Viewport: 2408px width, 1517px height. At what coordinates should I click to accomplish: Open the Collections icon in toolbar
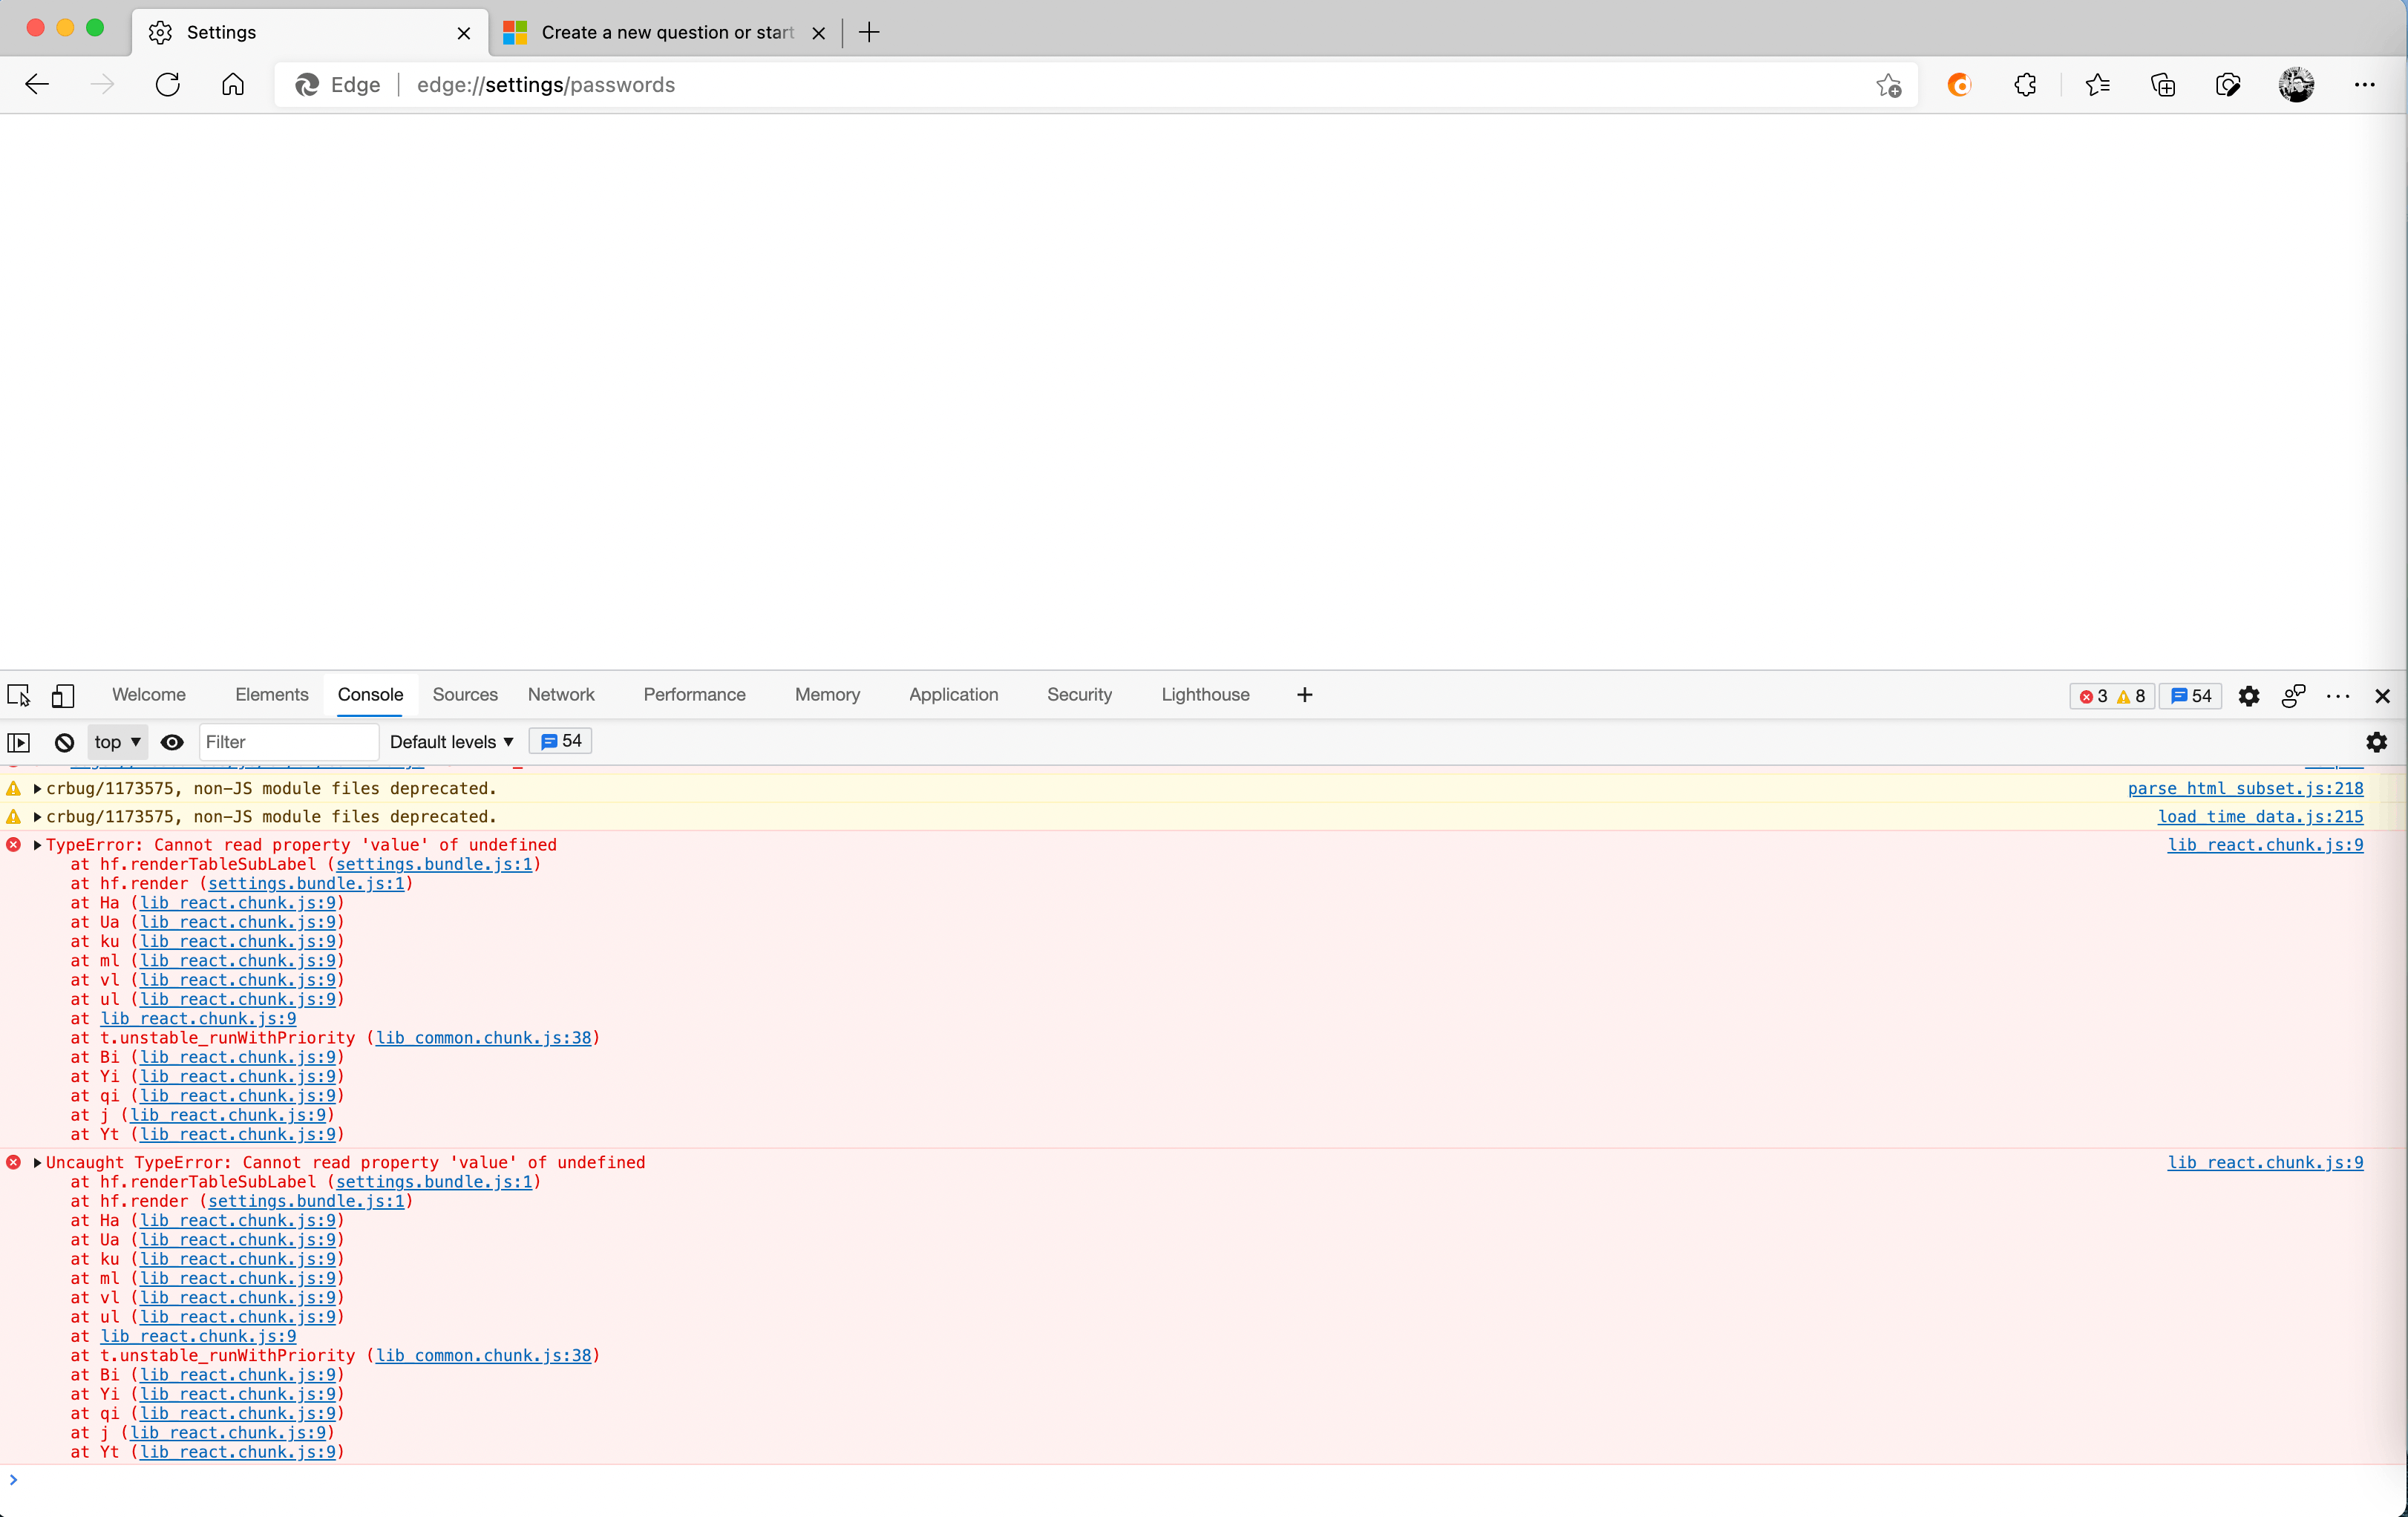2162,85
